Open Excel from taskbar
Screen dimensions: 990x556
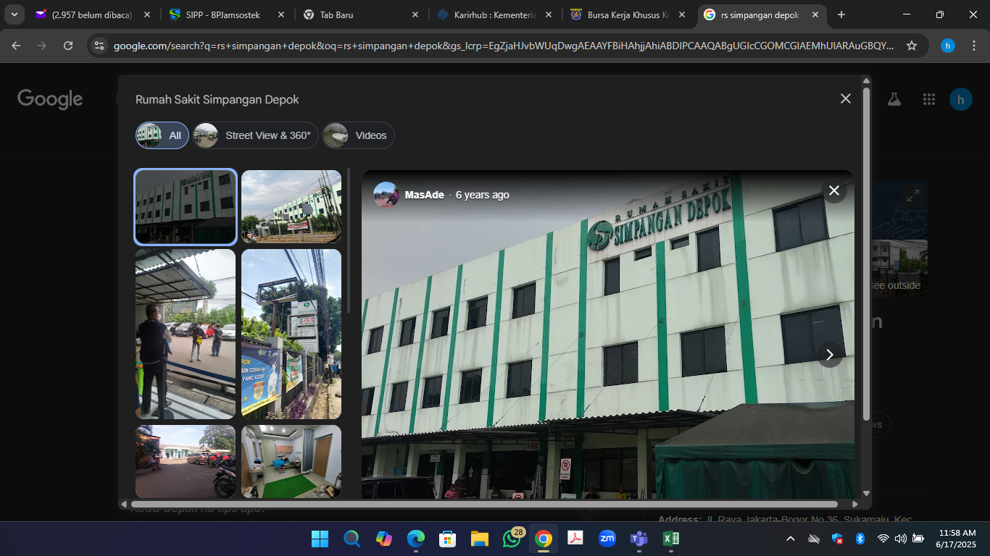click(x=671, y=539)
